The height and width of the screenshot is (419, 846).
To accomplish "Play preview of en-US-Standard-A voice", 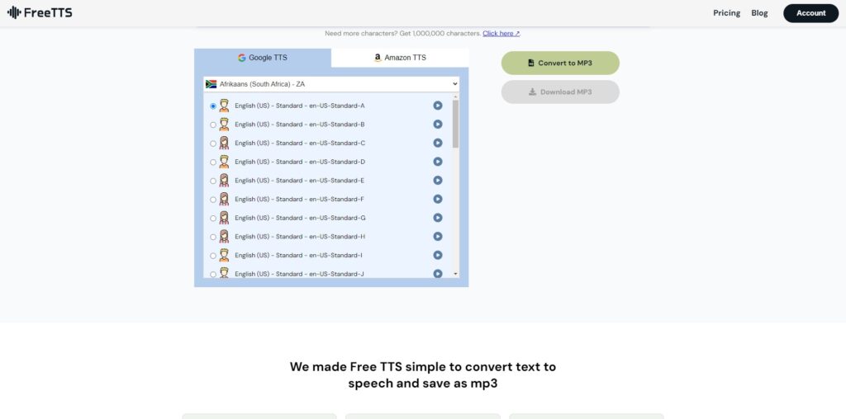I will pyautogui.click(x=438, y=106).
